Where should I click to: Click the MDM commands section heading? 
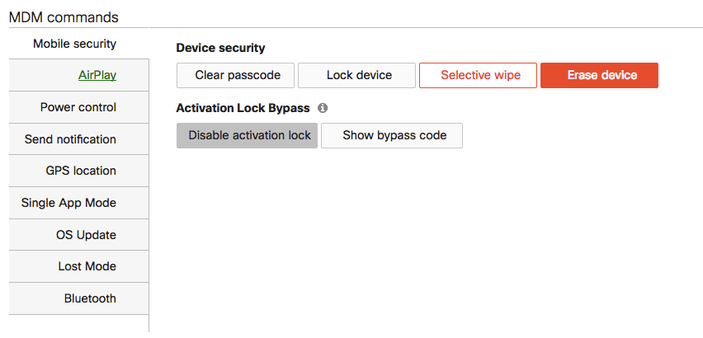pyautogui.click(x=63, y=16)
